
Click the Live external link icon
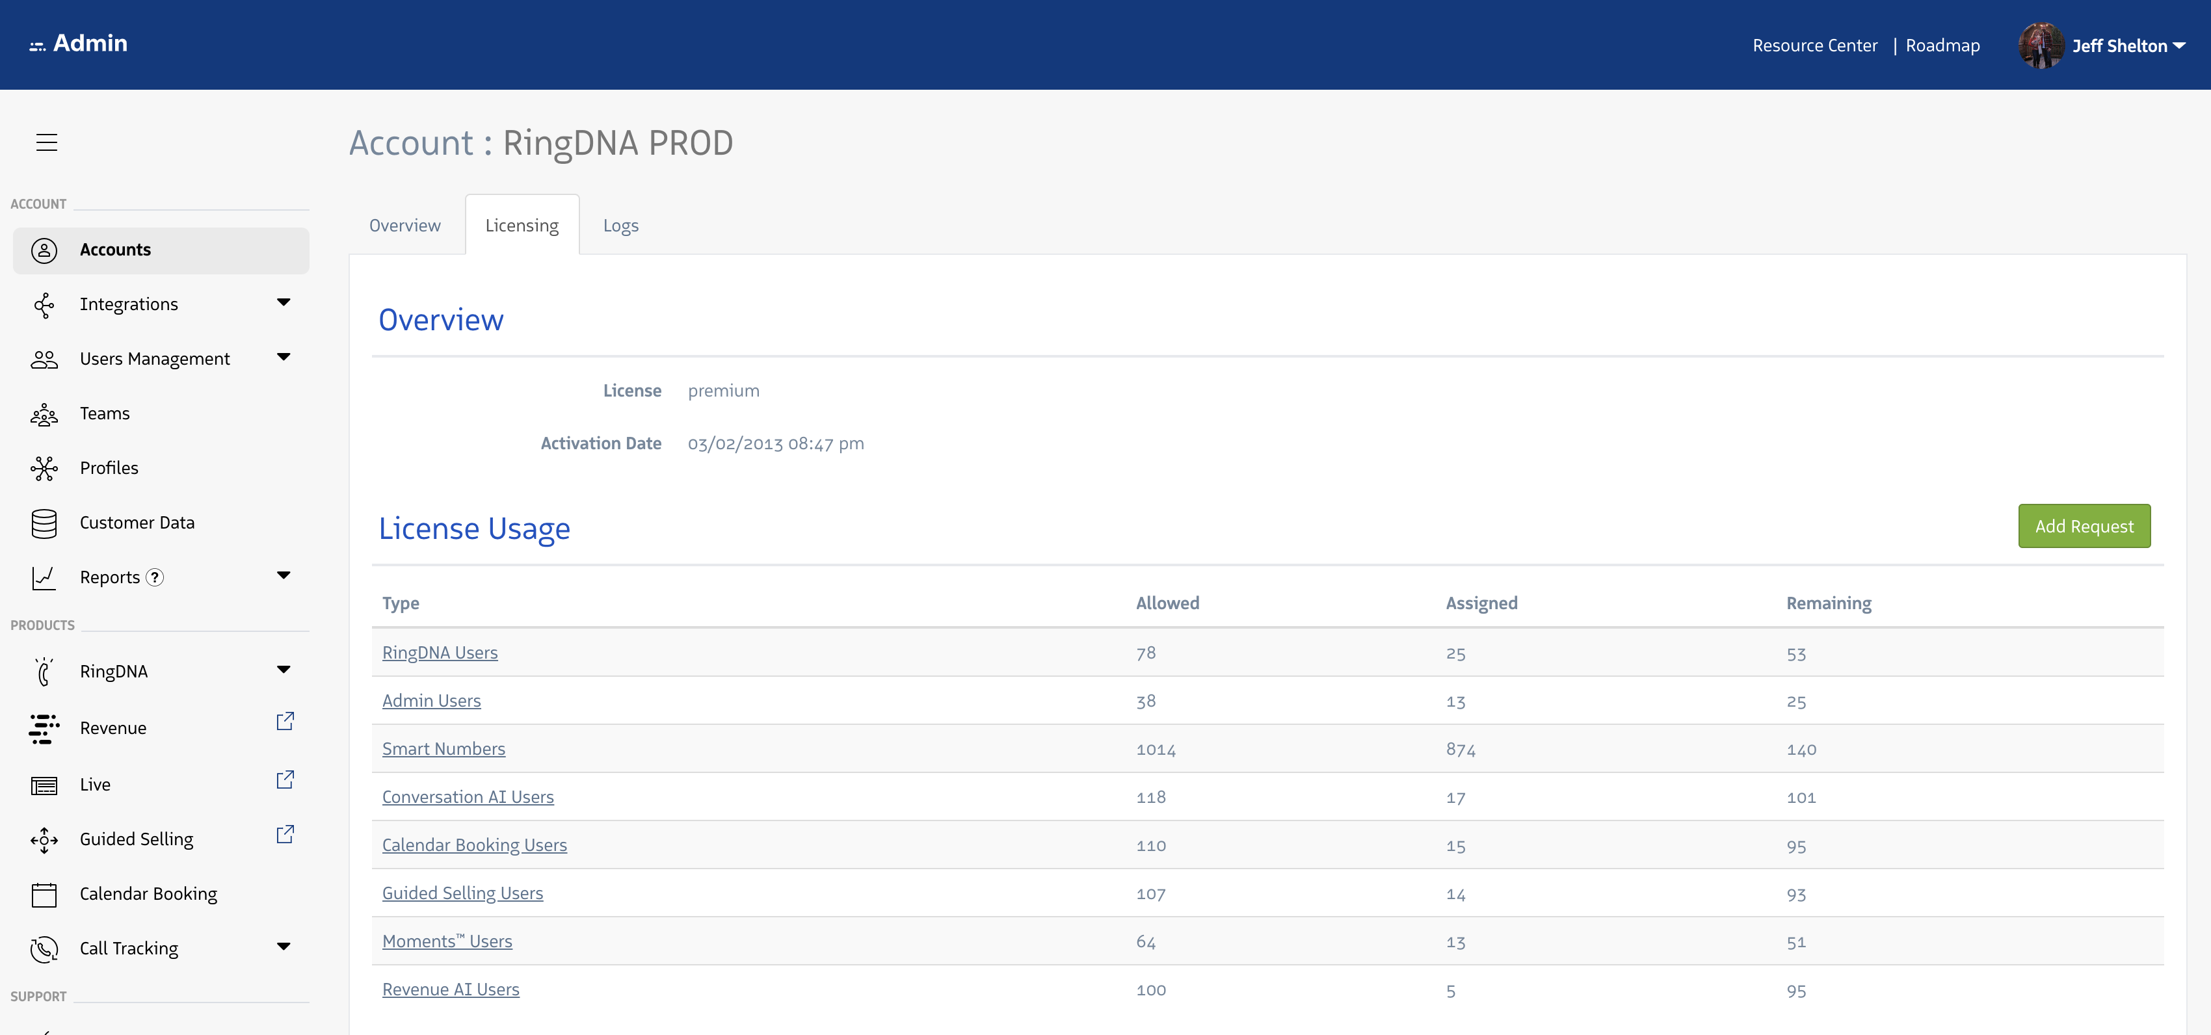[x=285, y=780]
